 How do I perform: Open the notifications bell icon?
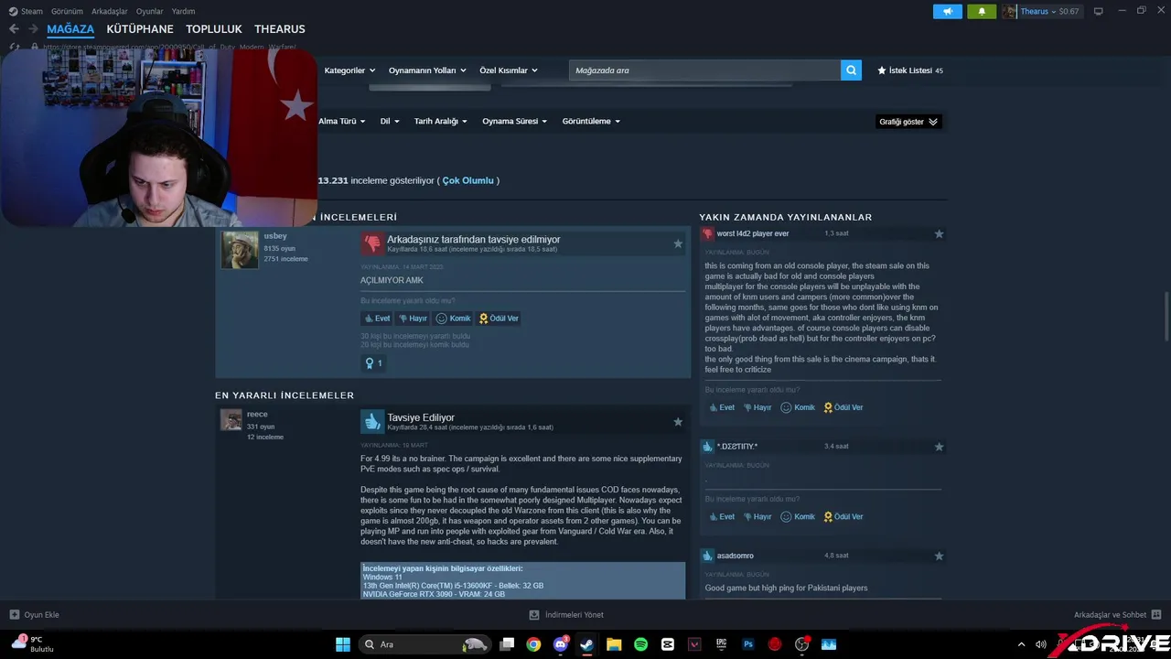pos(982,11)
